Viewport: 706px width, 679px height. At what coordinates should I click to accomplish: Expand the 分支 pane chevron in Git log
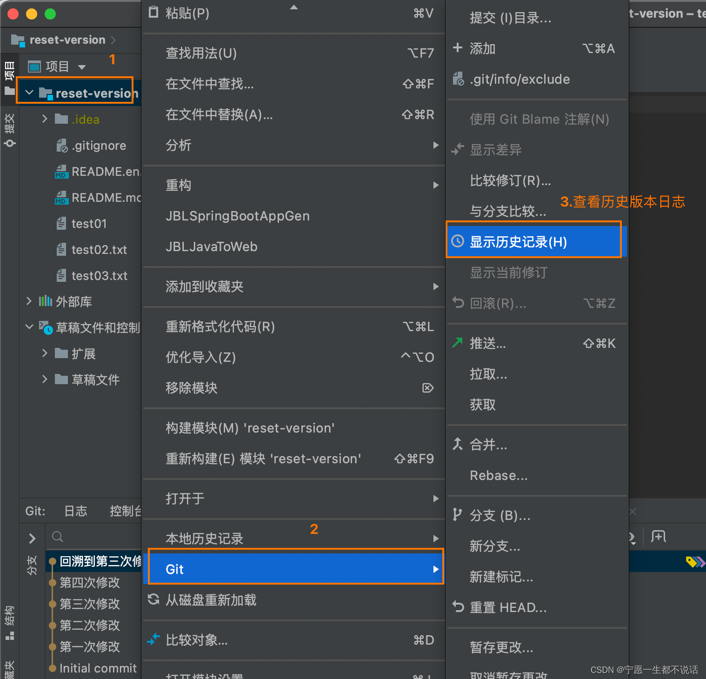coord(32,539)
